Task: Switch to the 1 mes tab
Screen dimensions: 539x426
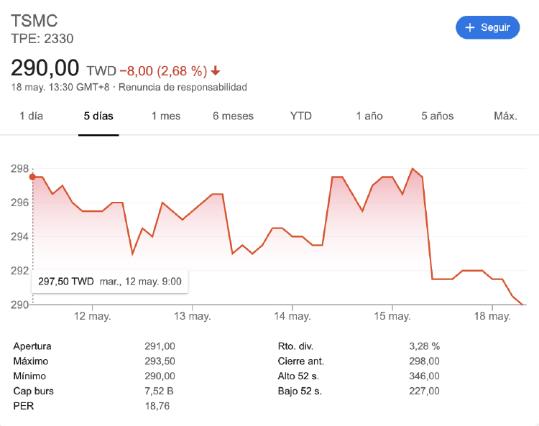Action: (165, 116)
